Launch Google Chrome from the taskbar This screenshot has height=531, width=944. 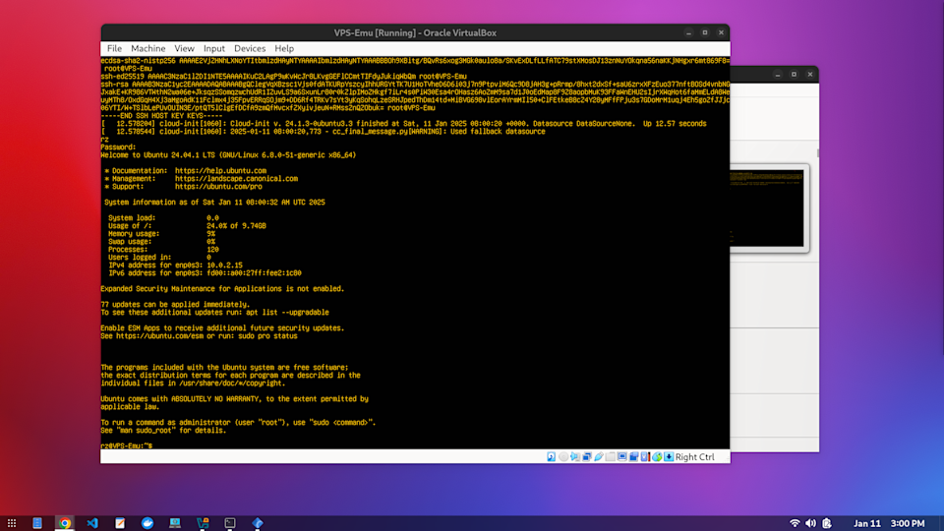pos(64,523)
